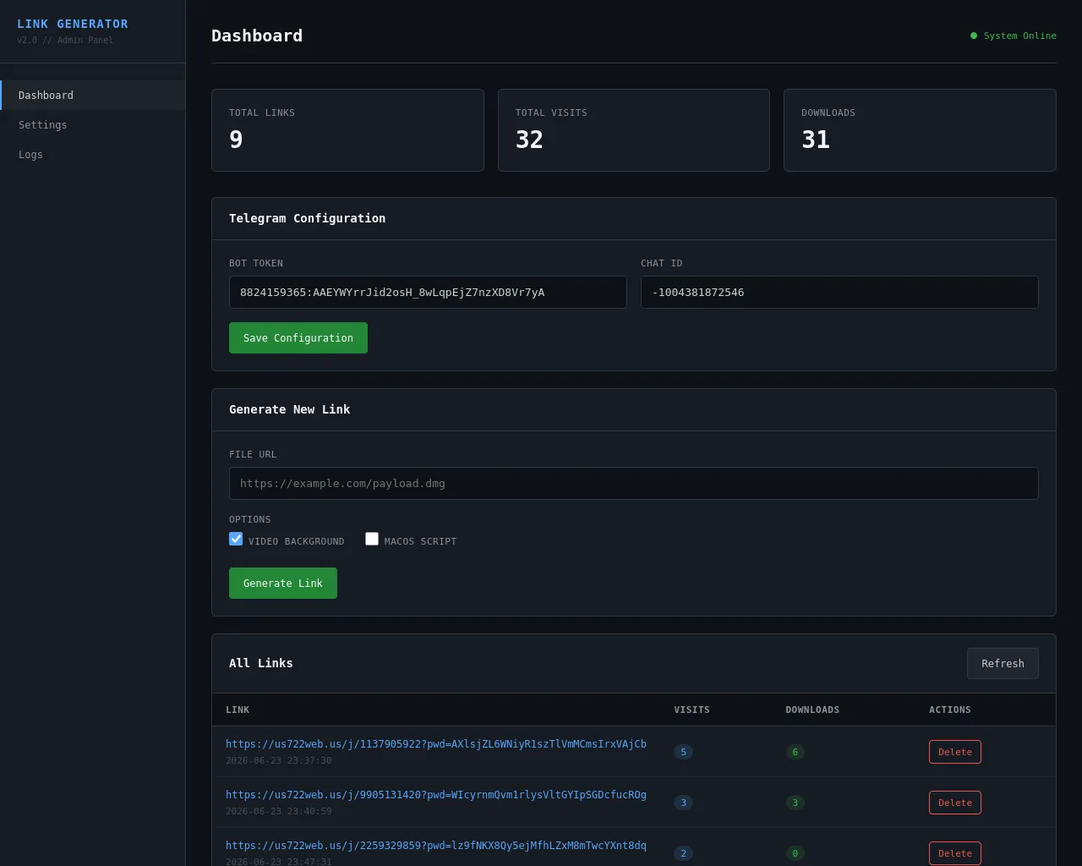Click the Save Configuration button

click(298, 338)
